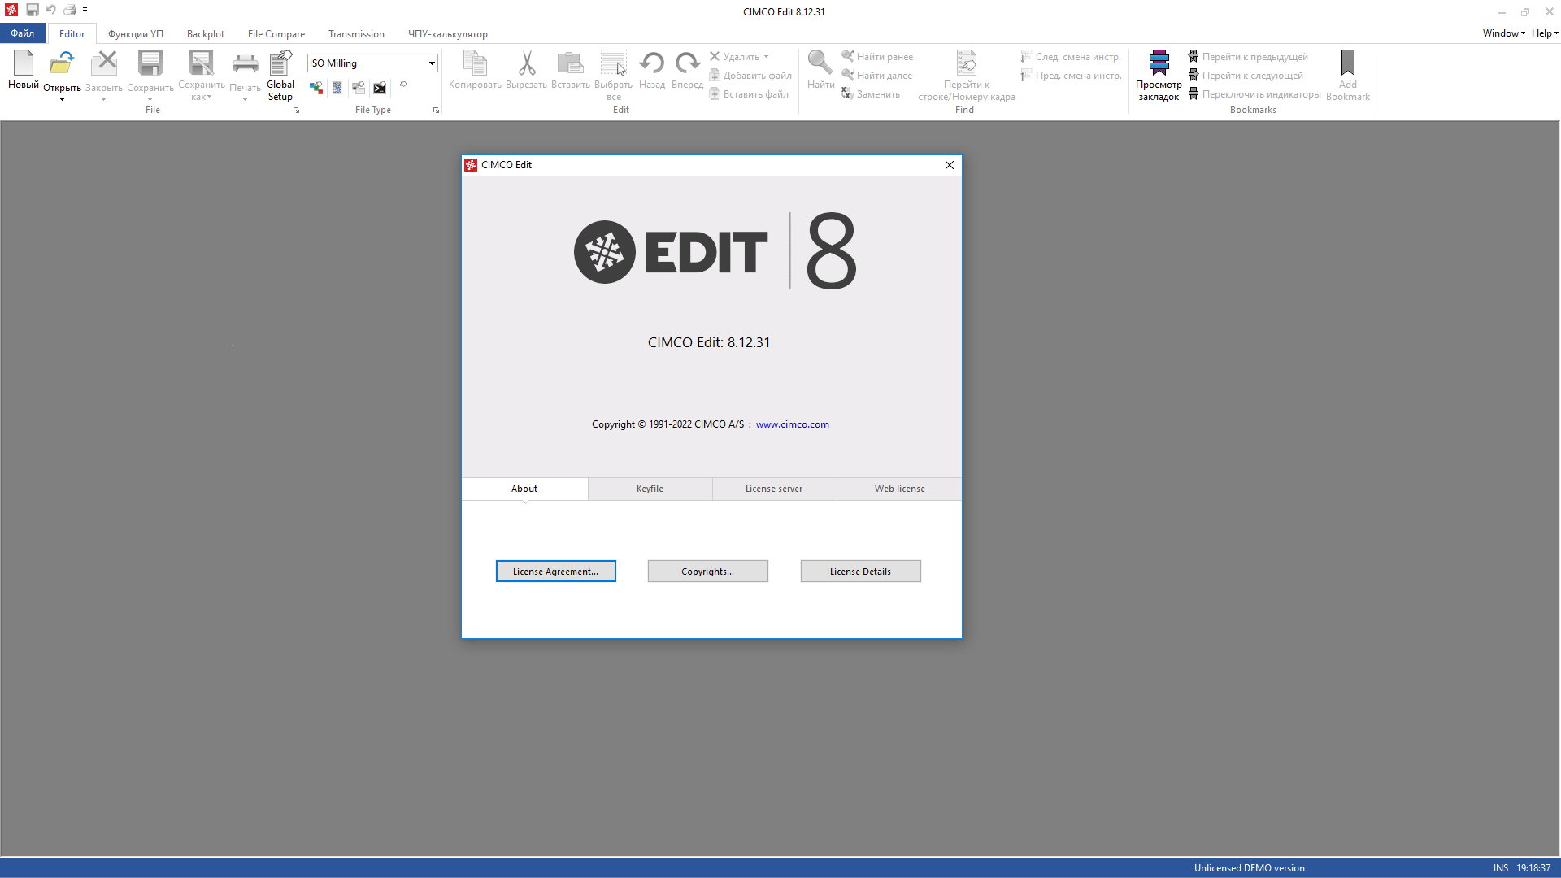Click the color setup icon under File Type
This screenshot has height=878, width=1561.
(x=316, y=88)
